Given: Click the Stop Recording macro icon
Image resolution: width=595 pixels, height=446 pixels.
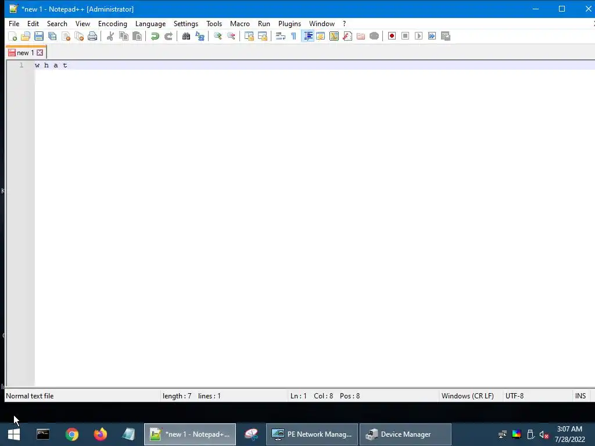Looking at the screenshot, I should click(x=405, y=37).
